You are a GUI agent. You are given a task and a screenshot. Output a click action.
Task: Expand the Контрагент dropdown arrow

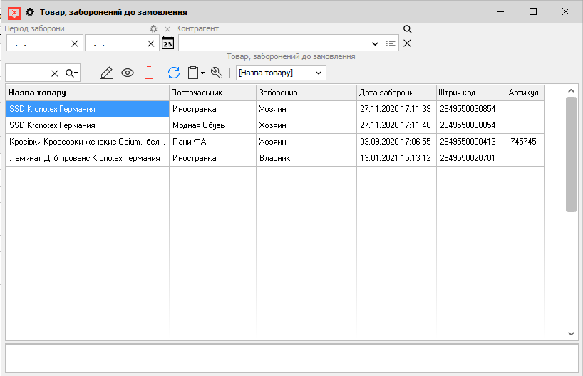(x=376, y=43)
